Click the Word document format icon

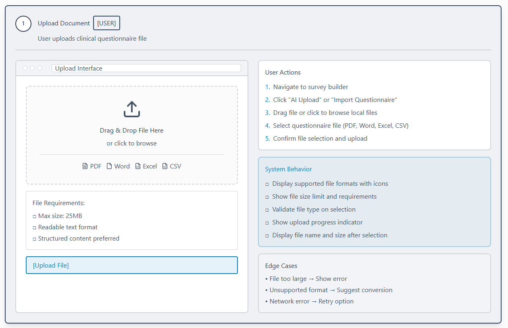coord(109,166)
